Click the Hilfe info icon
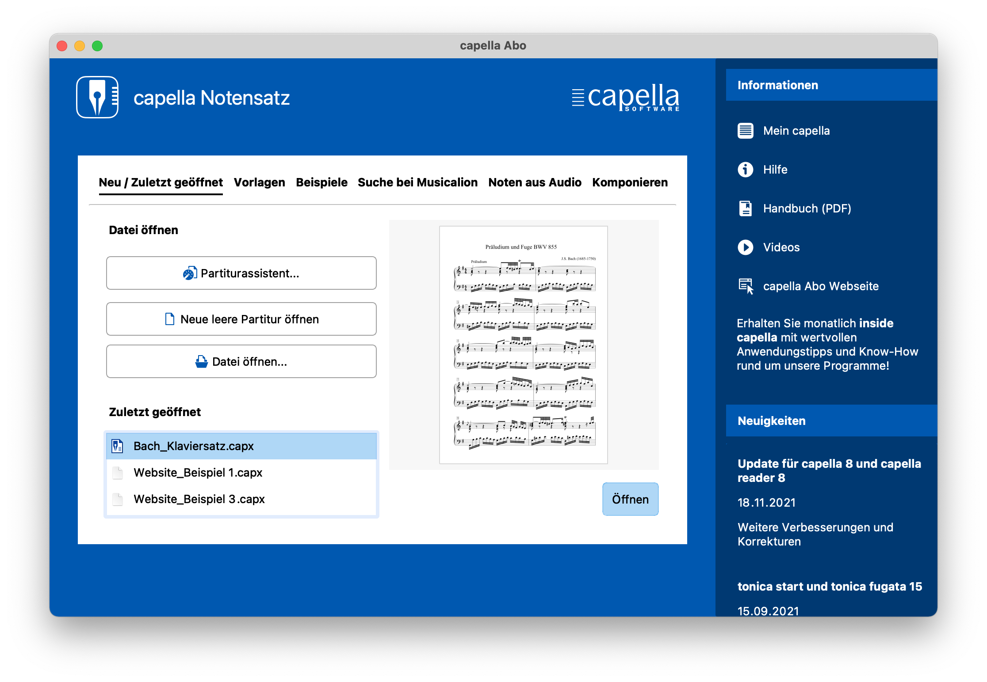 746,170
